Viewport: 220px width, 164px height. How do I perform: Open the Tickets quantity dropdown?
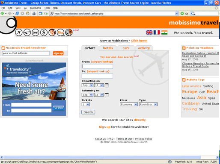pos(86,105)
